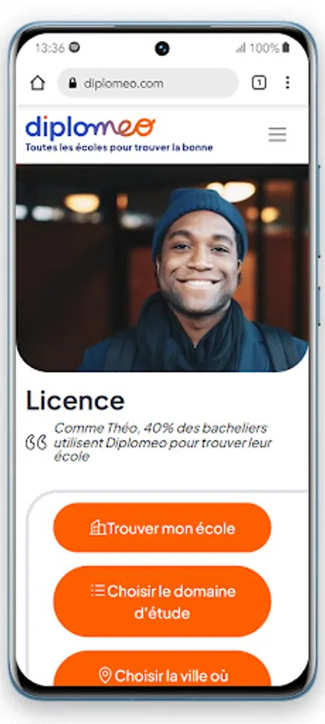Image resolution: width=325 pixels, height=724 pixels.
Task: Tap the chat notification icon beside the clock
Action: coord(74,47)
